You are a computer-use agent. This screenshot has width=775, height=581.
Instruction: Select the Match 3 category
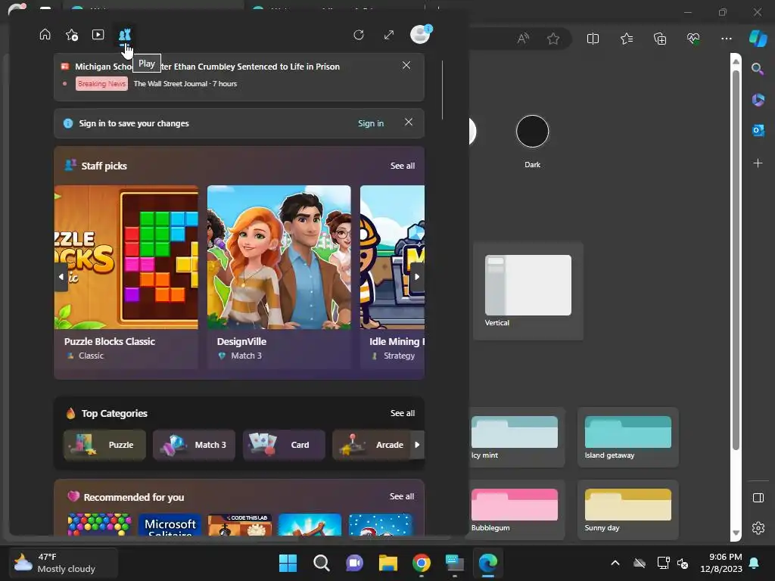click(x=195, y=445)
